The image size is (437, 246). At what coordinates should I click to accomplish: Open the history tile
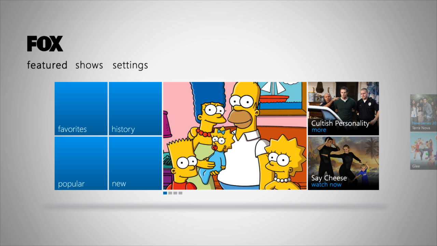point(135,109)
